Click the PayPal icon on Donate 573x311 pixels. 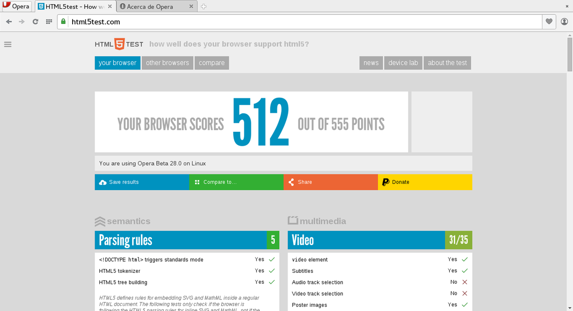(x=386, y=182)
